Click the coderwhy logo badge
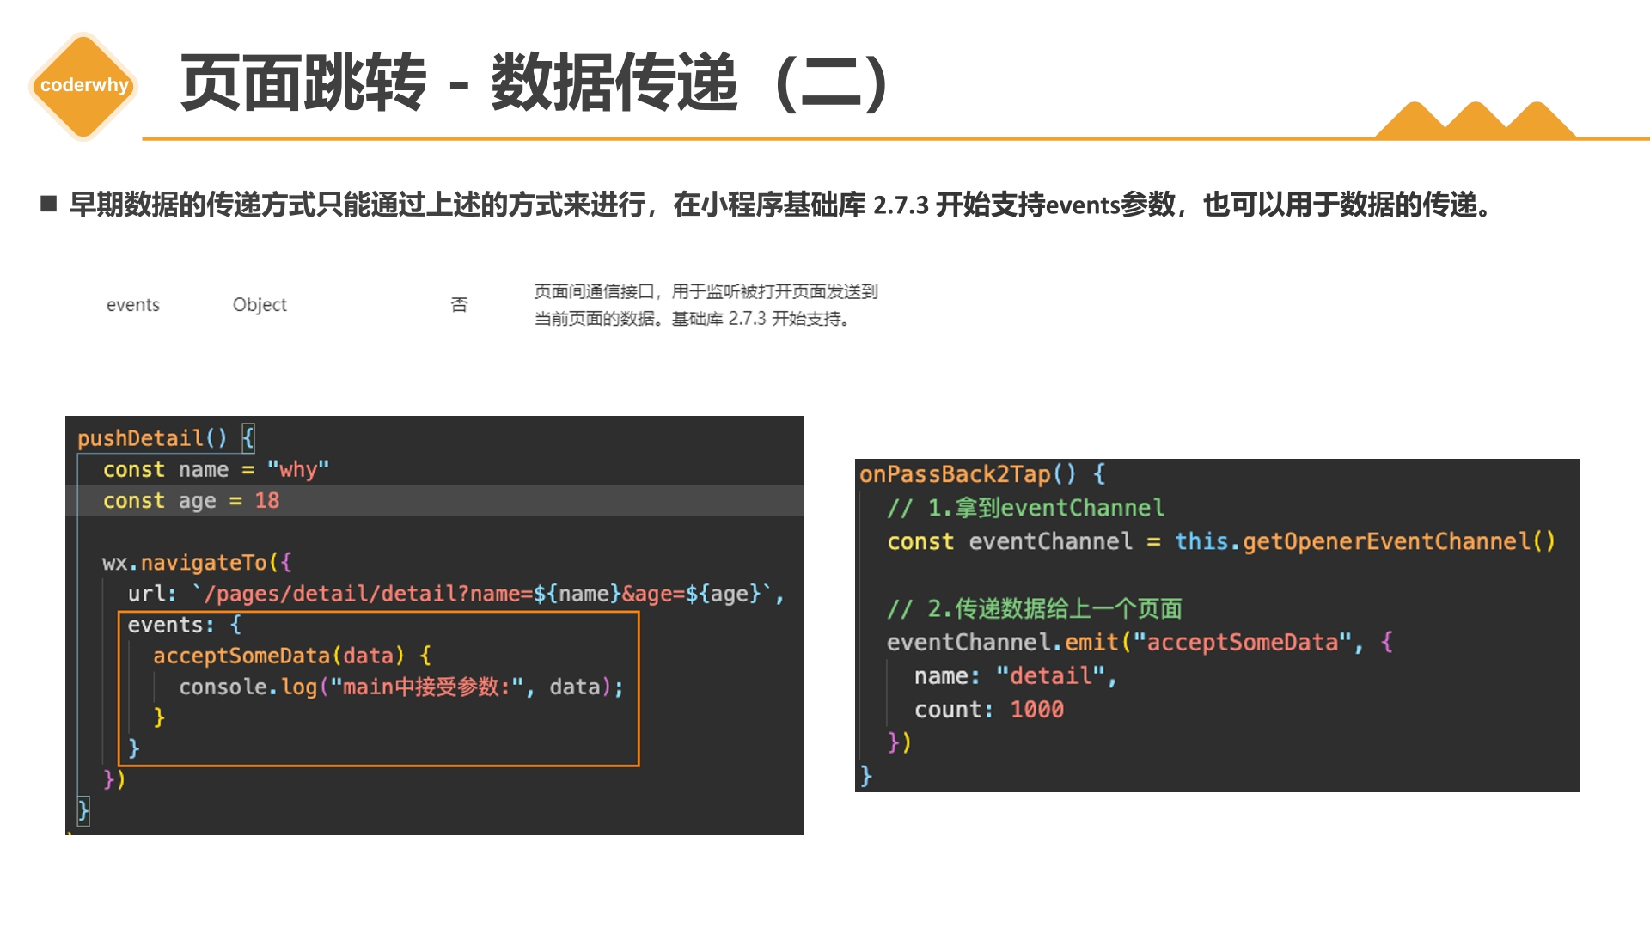Screen dimensions: 1650x928 [83, 85]
